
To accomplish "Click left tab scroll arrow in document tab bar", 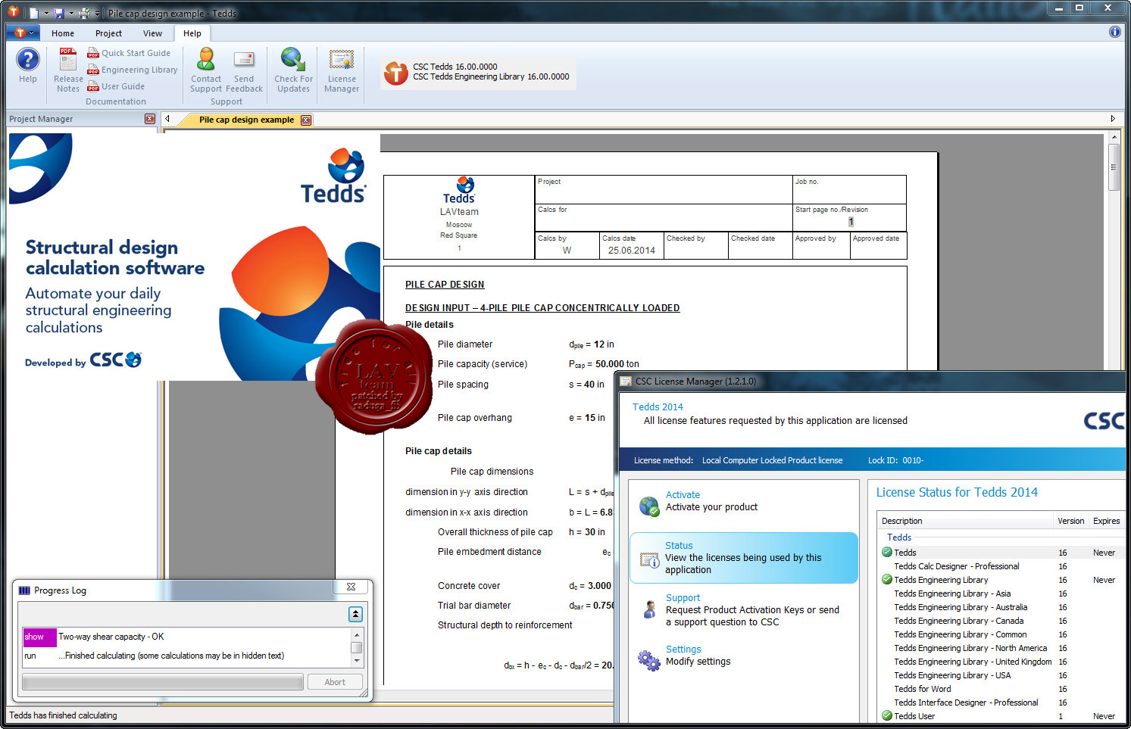I will coord(167,119).
